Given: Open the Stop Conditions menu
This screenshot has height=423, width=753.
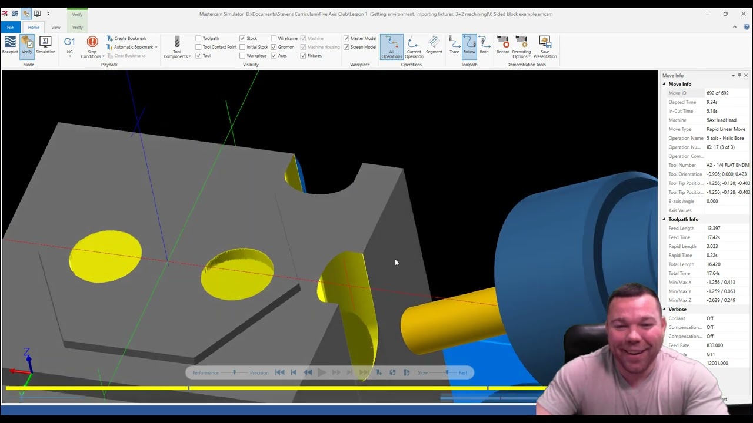Looking at the screenshot, I should (92, 47).
